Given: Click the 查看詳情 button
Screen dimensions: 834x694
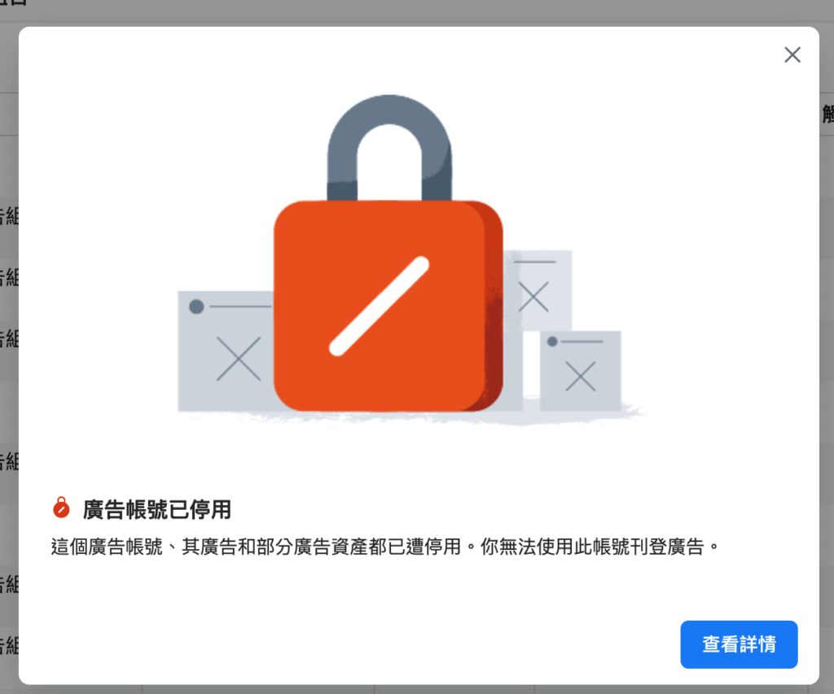Looking at the screenshot, I should pos(739,644).
